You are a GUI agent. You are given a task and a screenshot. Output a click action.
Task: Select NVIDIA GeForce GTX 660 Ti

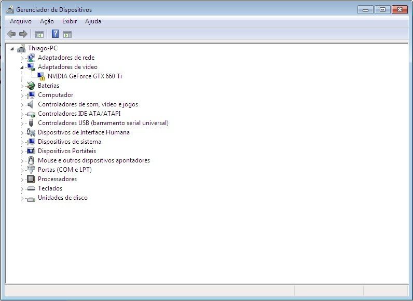coord(85,76)
